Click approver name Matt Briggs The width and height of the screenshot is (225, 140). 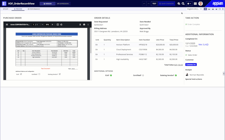coord(144,31)
